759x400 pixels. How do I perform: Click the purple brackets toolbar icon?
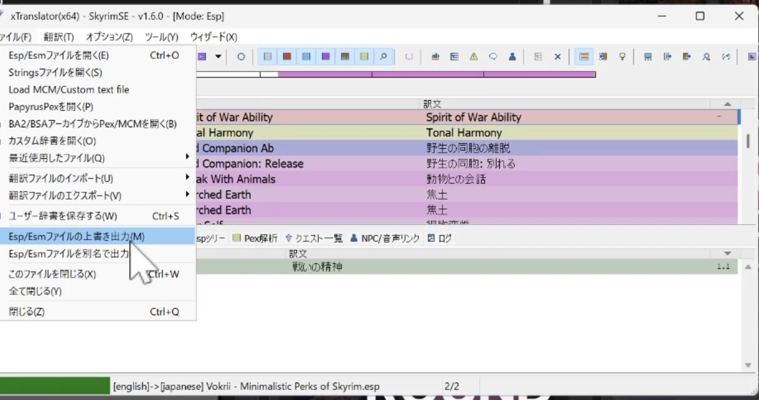(409, 57)
